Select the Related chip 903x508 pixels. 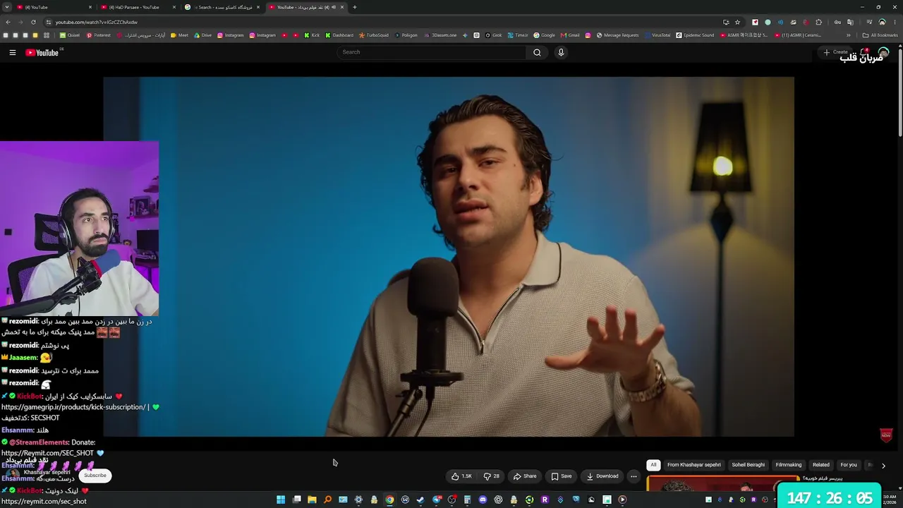click(821, 465)
